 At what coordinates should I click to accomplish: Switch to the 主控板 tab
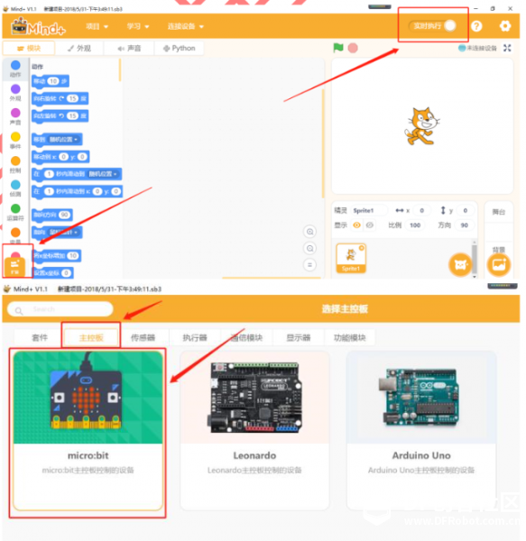91,337
